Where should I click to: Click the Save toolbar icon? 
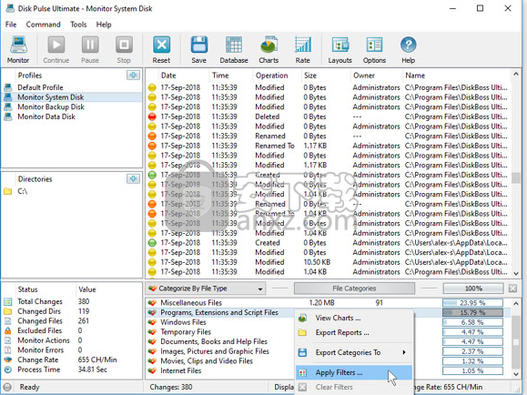pos(199,50)
